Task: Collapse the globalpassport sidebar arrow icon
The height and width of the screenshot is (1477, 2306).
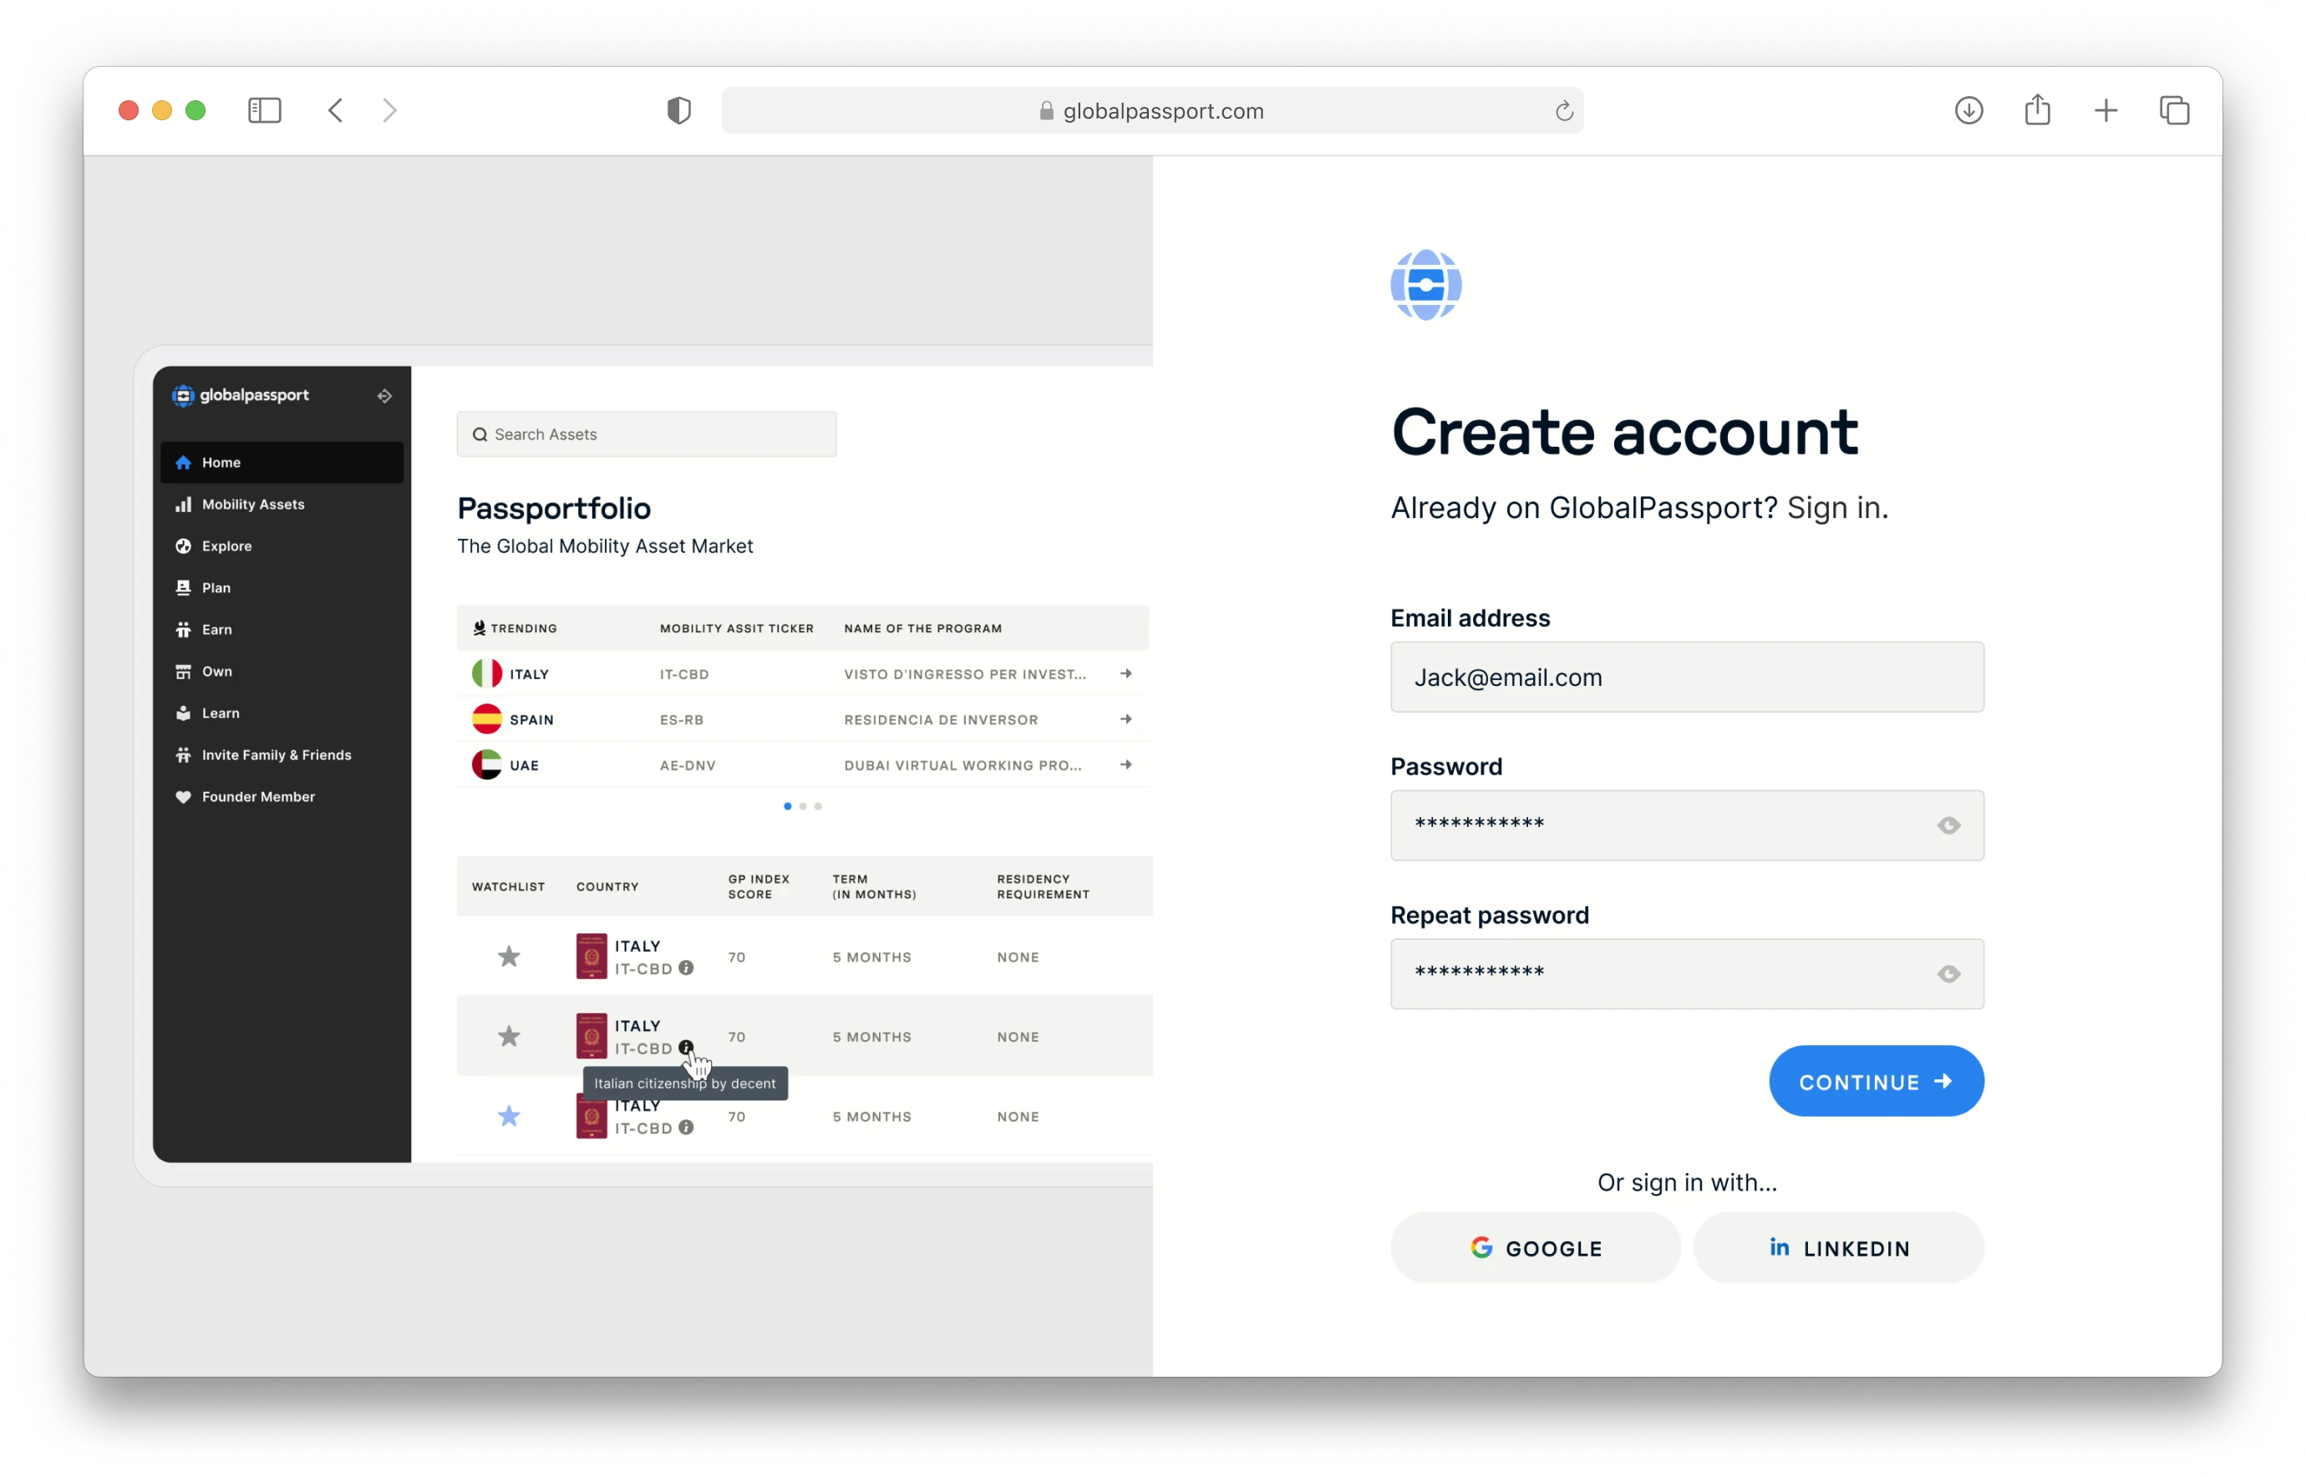Action: (x=384, y=396)
